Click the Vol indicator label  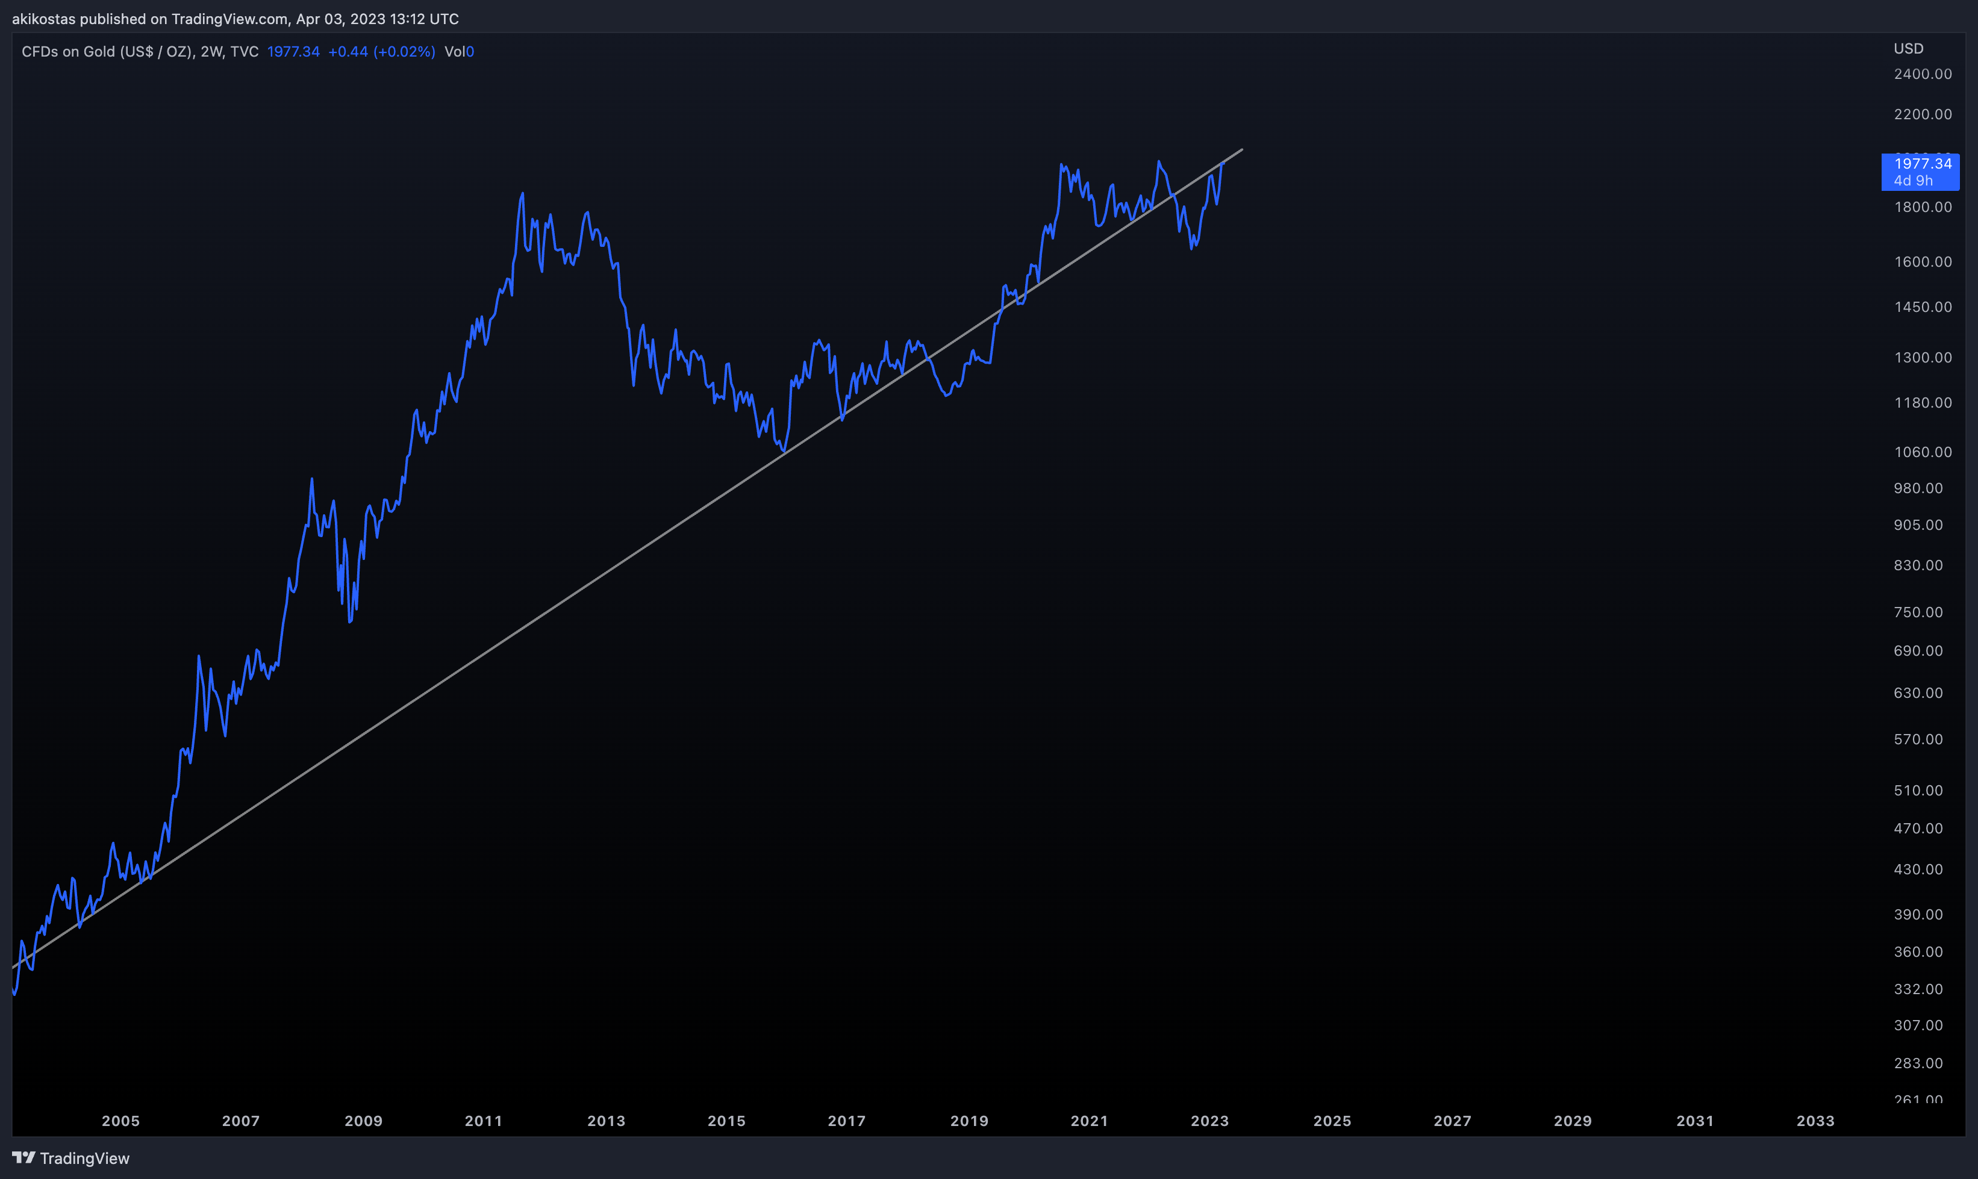tap(455, 52)
